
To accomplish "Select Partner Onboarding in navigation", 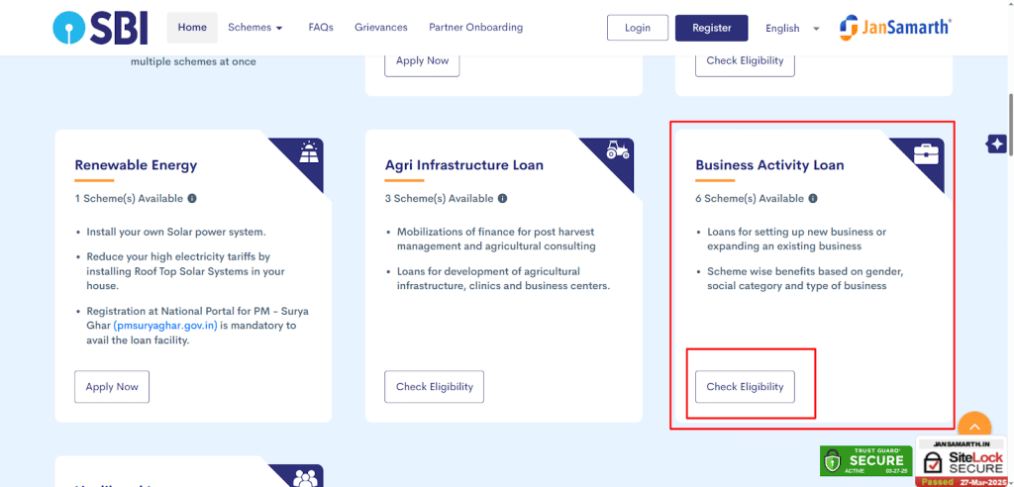I will (475, 28).
